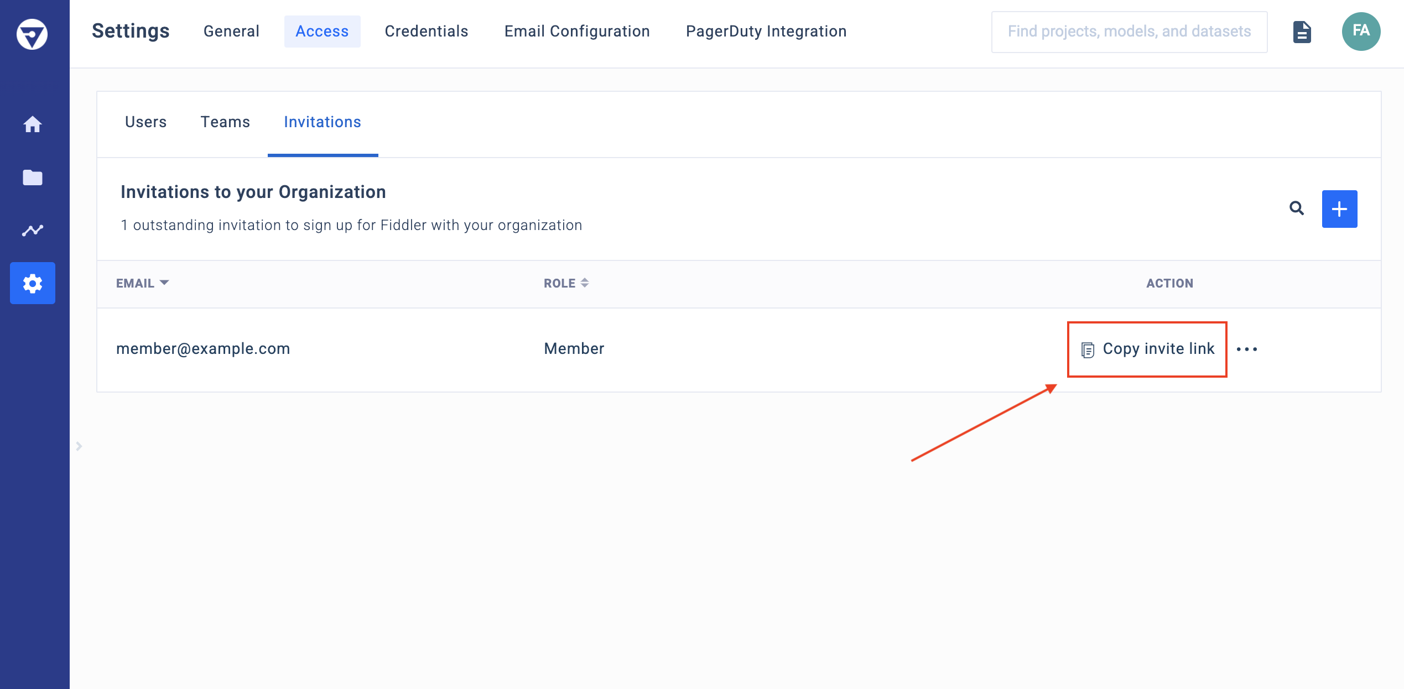The height and width of the screenshot is (689, 1404).
Task: Click the Fiddler logo icon
Action: [32, 34]
